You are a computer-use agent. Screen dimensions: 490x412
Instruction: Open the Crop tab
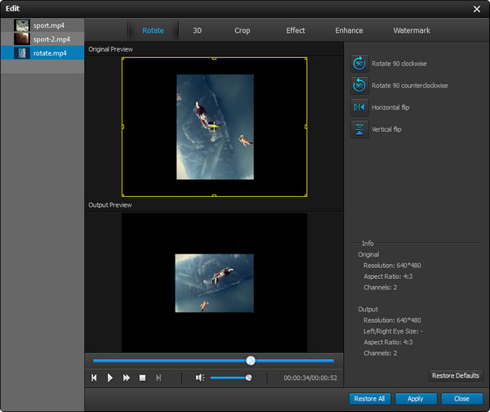[243, 30]
